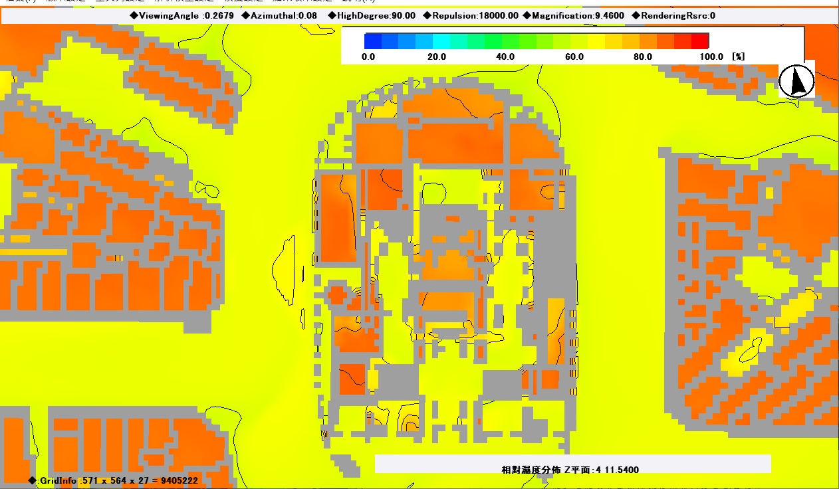Click the 20.0 legend scale label
The height and width of the screenshot is (489, 839).
436,57
